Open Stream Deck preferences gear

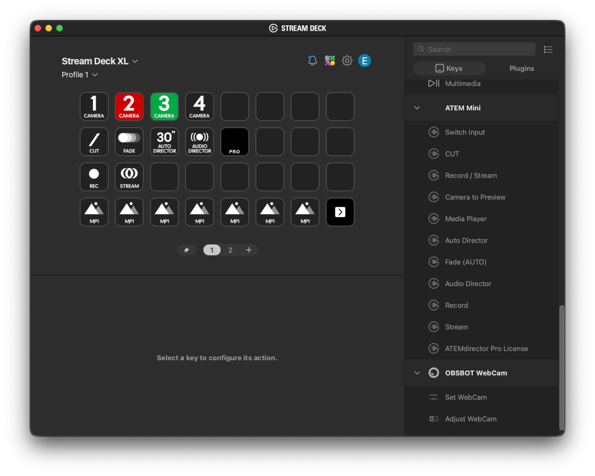(347, 61)
